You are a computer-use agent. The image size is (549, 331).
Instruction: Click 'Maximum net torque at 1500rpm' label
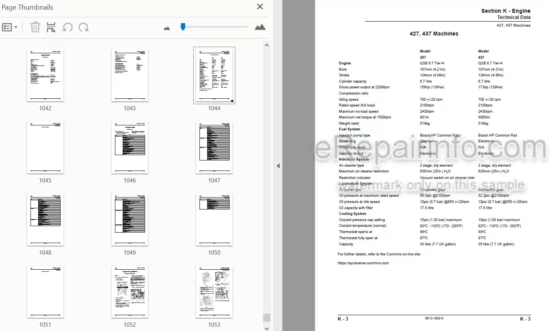(x=365, y=117)
